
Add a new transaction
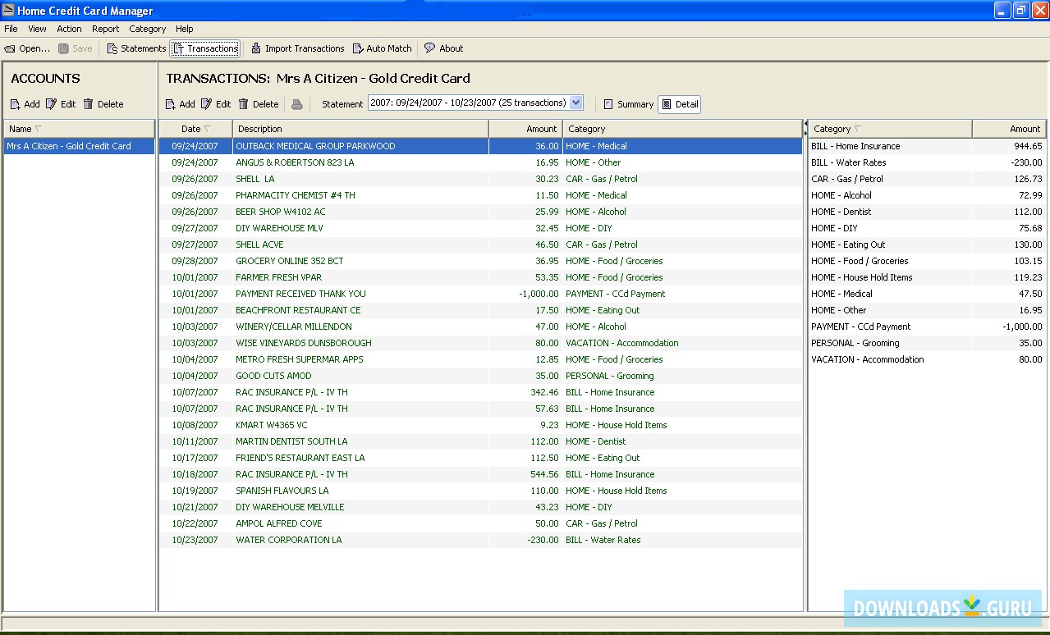coord(179,103)
